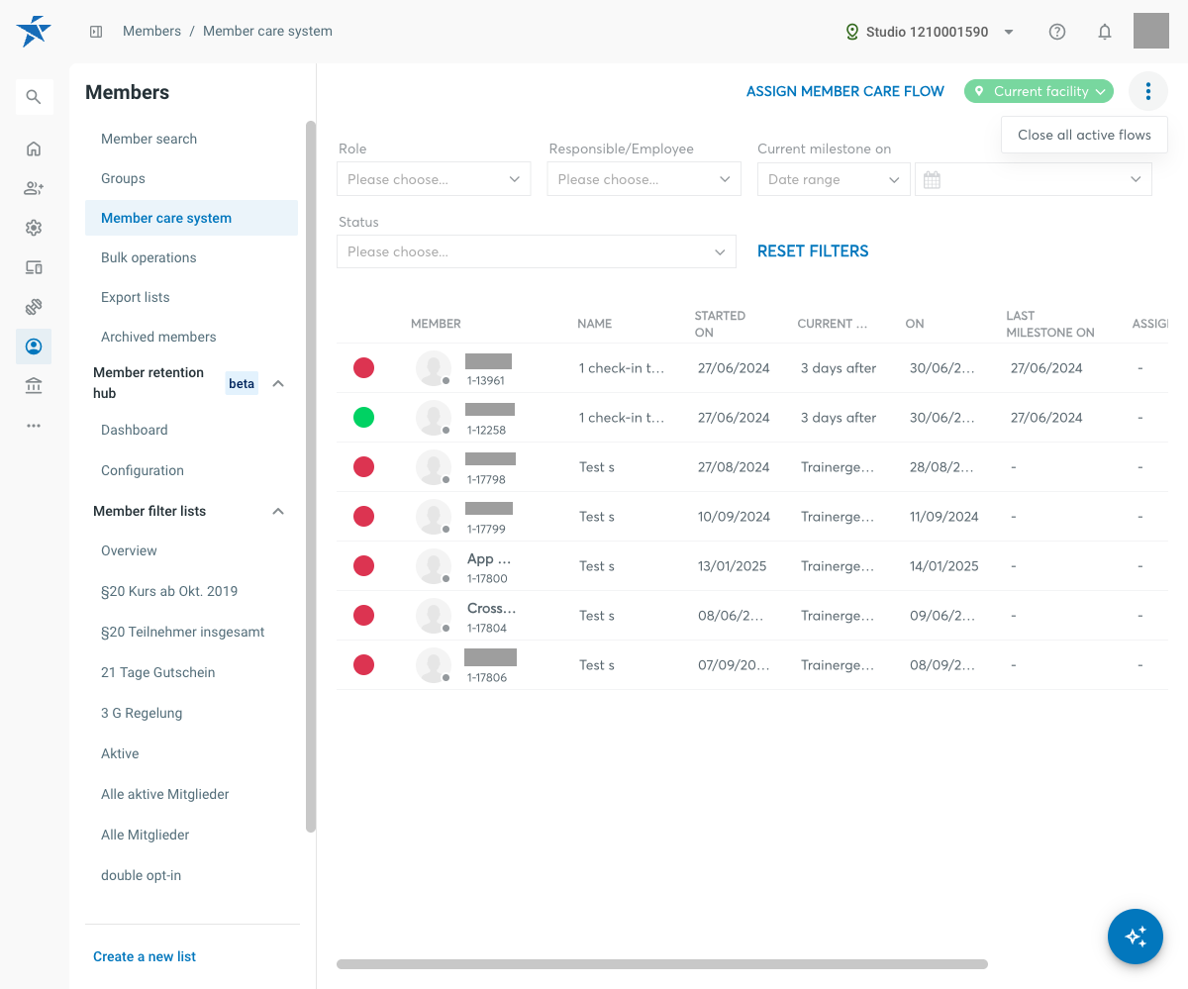This screenshot has width=1188, height=989.
Task: Click the red status dot for 1-17800
Action: click(x=364, y=566)
